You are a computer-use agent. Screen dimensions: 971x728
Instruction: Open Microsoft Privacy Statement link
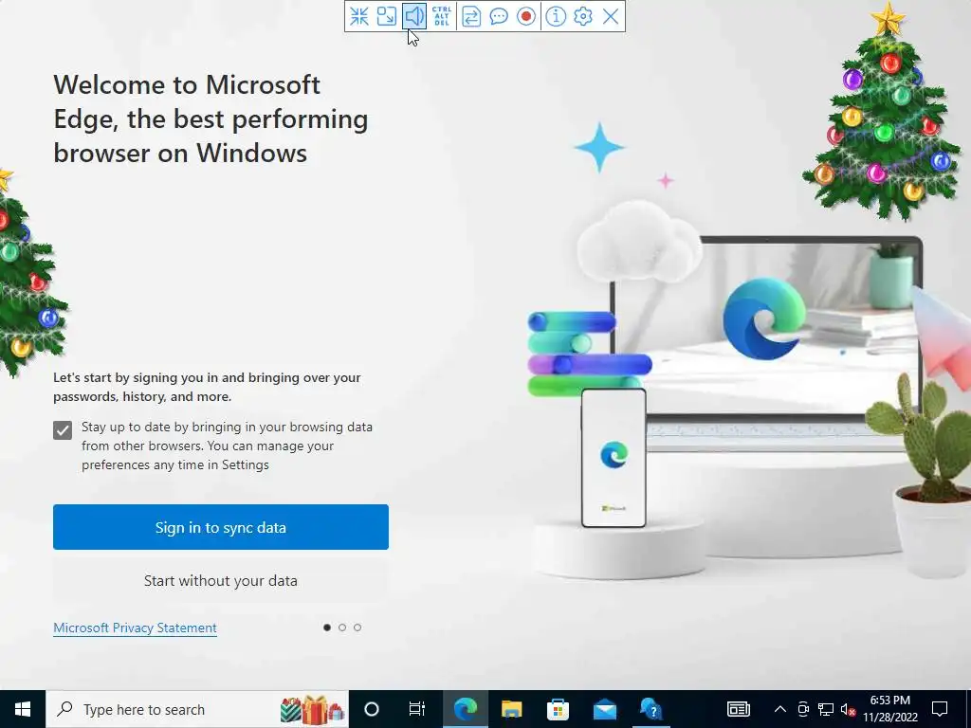click(135, 628)
